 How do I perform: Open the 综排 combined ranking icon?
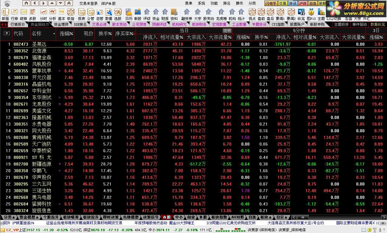[23, 14]
